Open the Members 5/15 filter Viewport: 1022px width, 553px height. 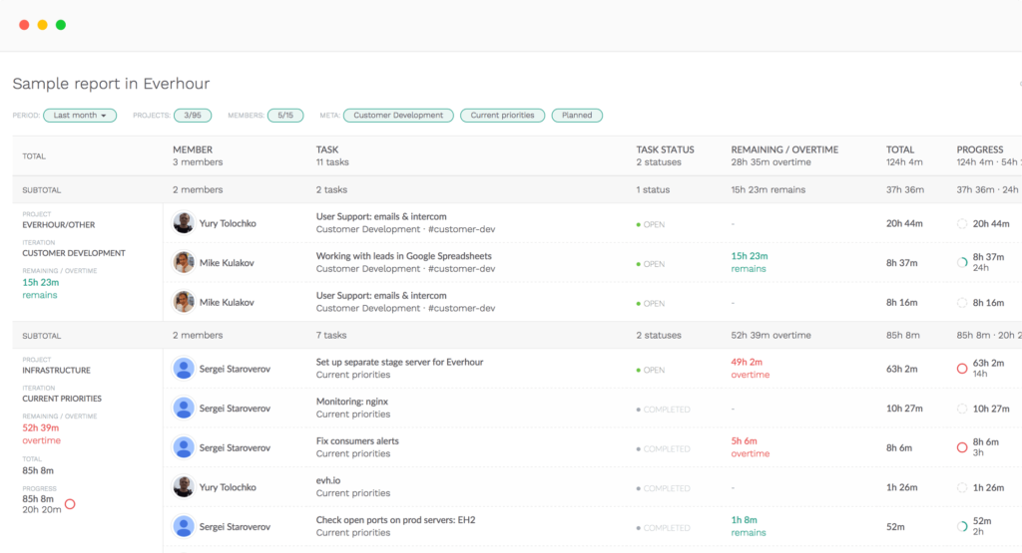(x=284, y=116)
